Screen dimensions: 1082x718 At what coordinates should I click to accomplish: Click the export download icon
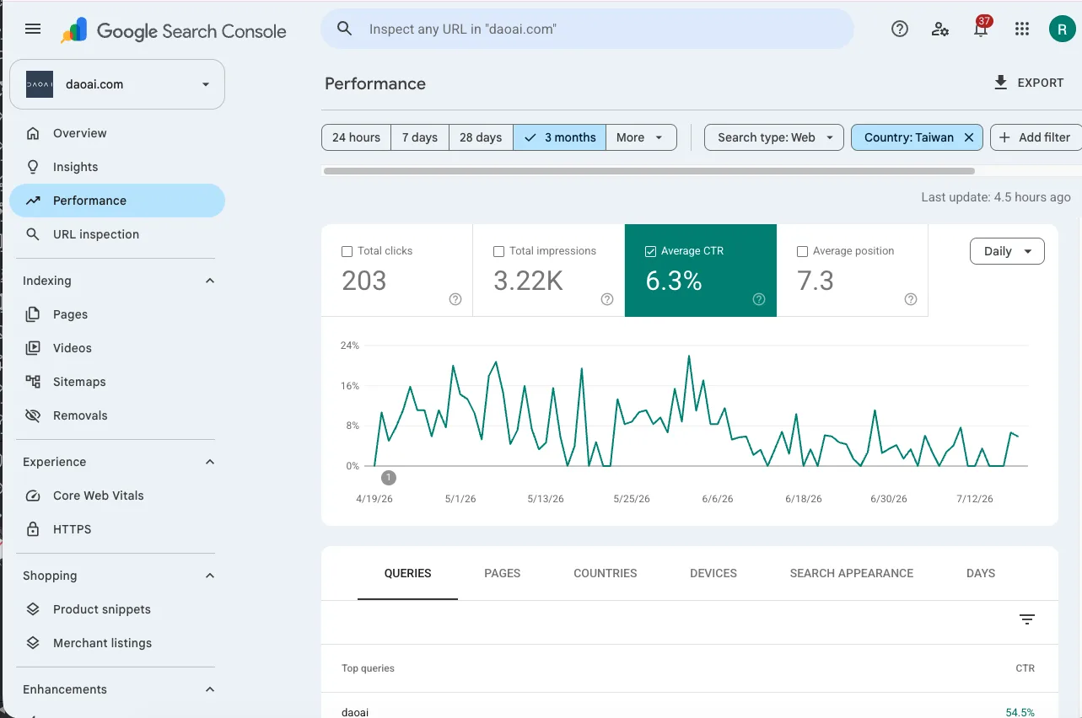[x=1001, y=83]
